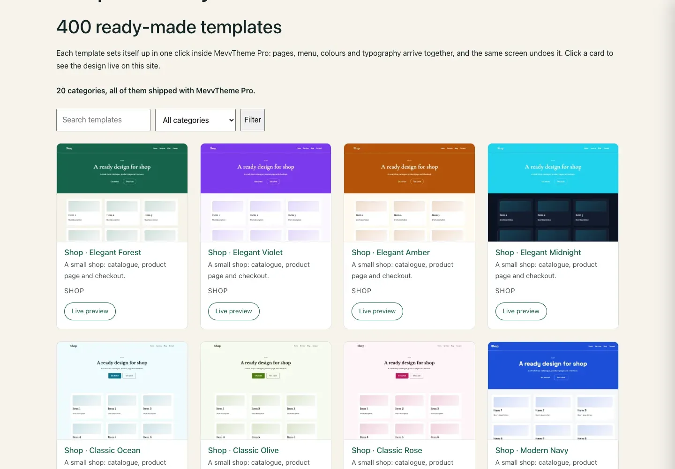Click the '20 categories, all of them shipped' text
The width and height of the screenshot is (675, 469).
click(x=156, y=91)
